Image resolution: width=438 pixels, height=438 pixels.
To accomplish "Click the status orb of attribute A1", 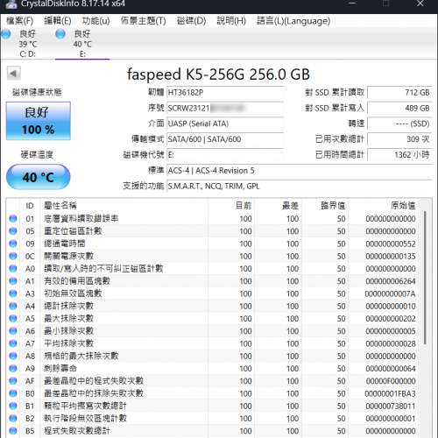I will pyautogui.click(x=13, y=281).
